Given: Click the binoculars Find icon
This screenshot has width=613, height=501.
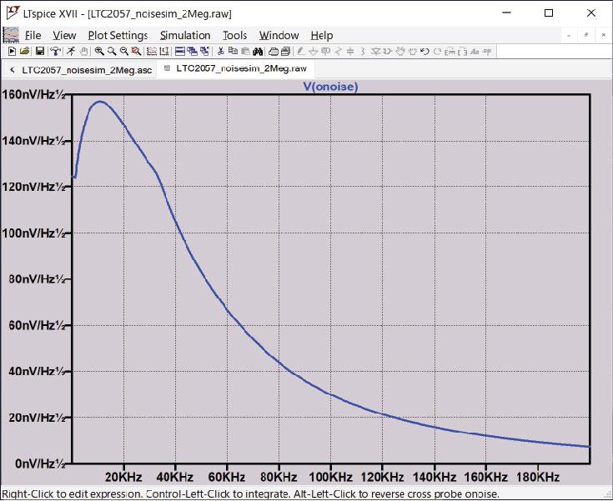Looking at the screenshot, I should (x=258, y=51).
